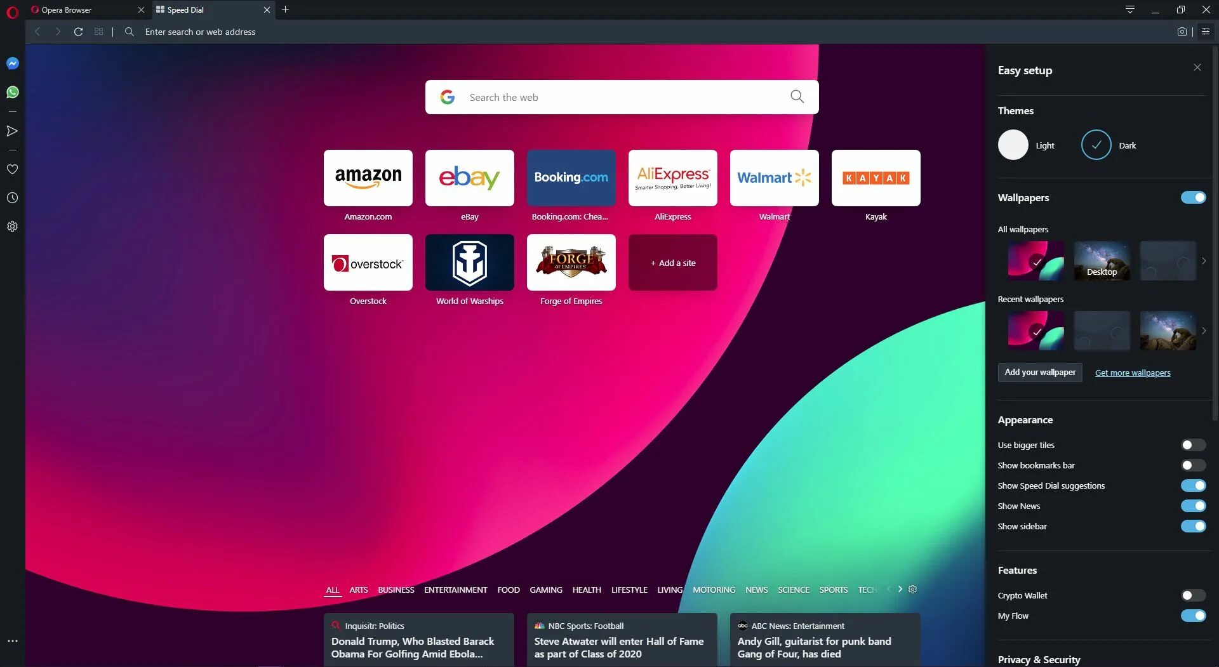Viewport: 1219px width, 667px height.
Task: Click the address bar magnifier icon
Action: tap(130, 32)
